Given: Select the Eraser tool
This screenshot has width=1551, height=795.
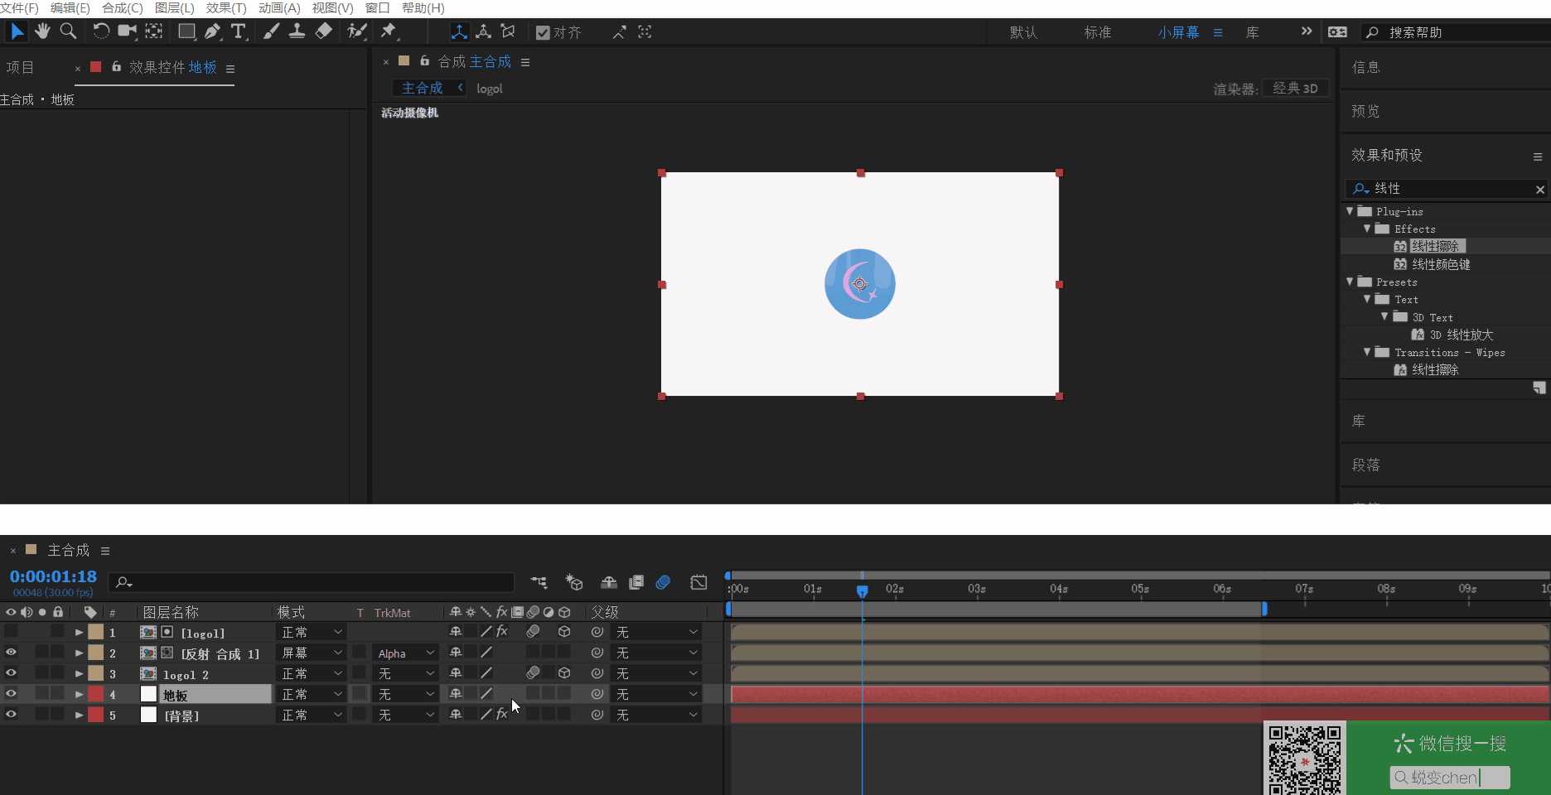Looking at the screenshot, I should 324,31.
